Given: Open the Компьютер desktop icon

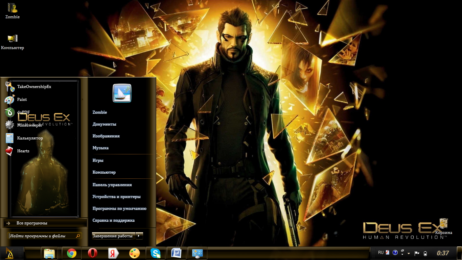Looking at the screenshot, I should [13, 42].
